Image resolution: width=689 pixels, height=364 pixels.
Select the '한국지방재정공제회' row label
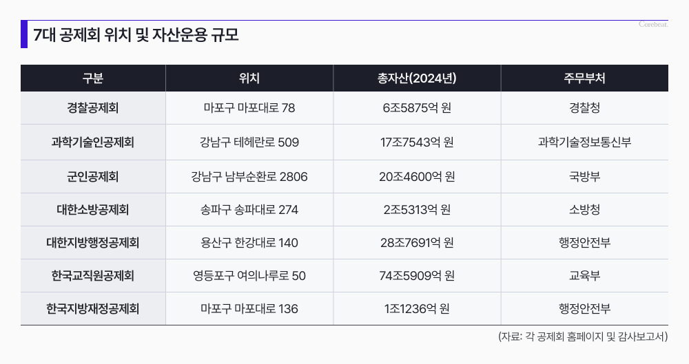92,309
